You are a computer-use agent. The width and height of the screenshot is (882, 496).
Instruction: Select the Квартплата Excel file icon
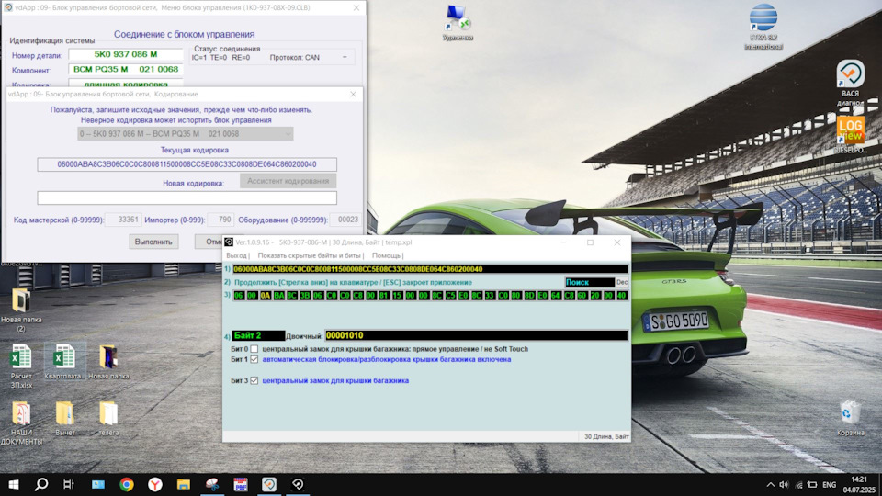pyautogui.click(x=64, y=362)
